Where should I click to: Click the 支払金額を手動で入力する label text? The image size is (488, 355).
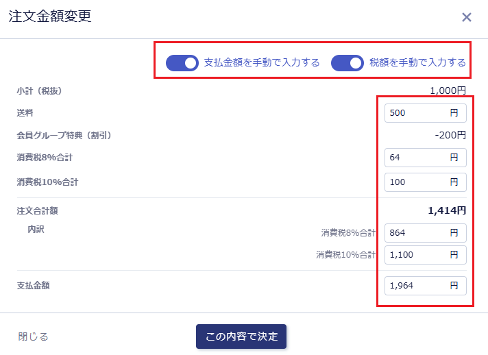pyautogui.click(x=262, y=62)
